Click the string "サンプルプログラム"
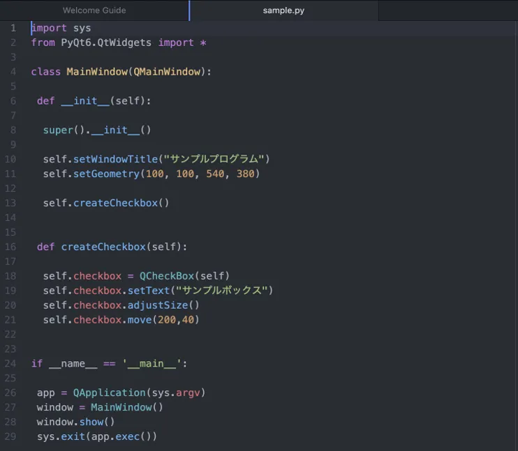The height and width of the screenshot is (451, 518). coord(214,159)
